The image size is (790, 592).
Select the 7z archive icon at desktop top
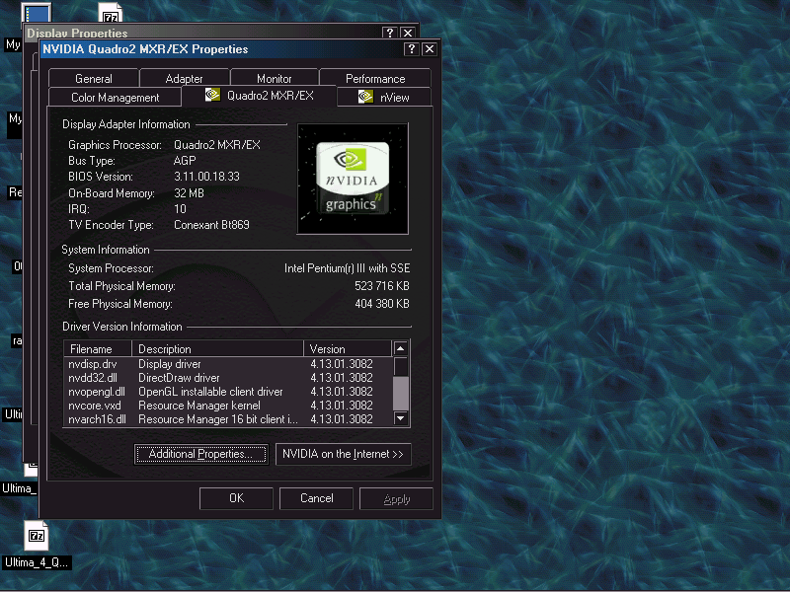coord(110,13)
